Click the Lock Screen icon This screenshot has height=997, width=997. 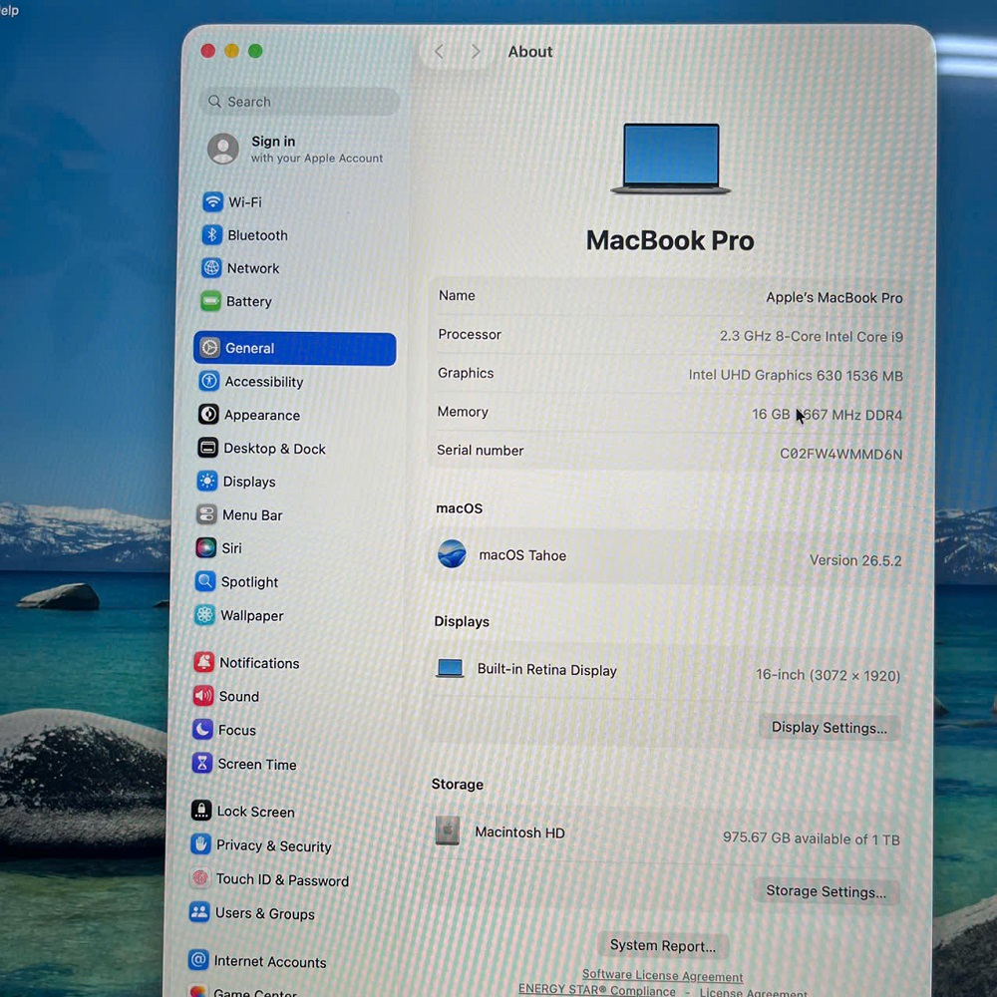coord(201,810)
